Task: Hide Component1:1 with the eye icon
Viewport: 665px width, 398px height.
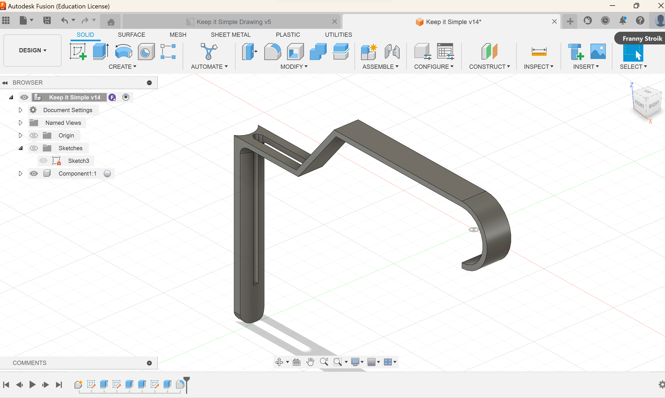Action: click(34, 173)
